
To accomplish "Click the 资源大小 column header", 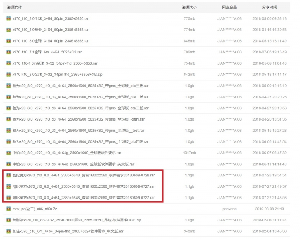I will coord(190,7).
